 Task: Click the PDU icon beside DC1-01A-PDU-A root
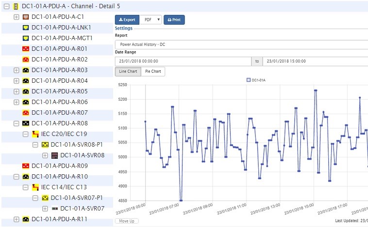(x=16, y=6)
